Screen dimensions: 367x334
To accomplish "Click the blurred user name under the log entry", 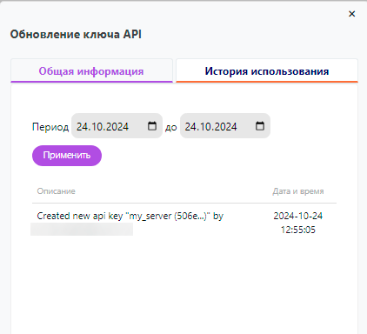I will 82,230.
